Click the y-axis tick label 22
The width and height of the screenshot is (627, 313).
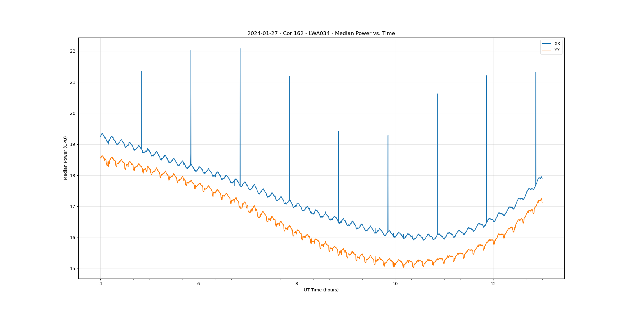click(x=73, y=51)
